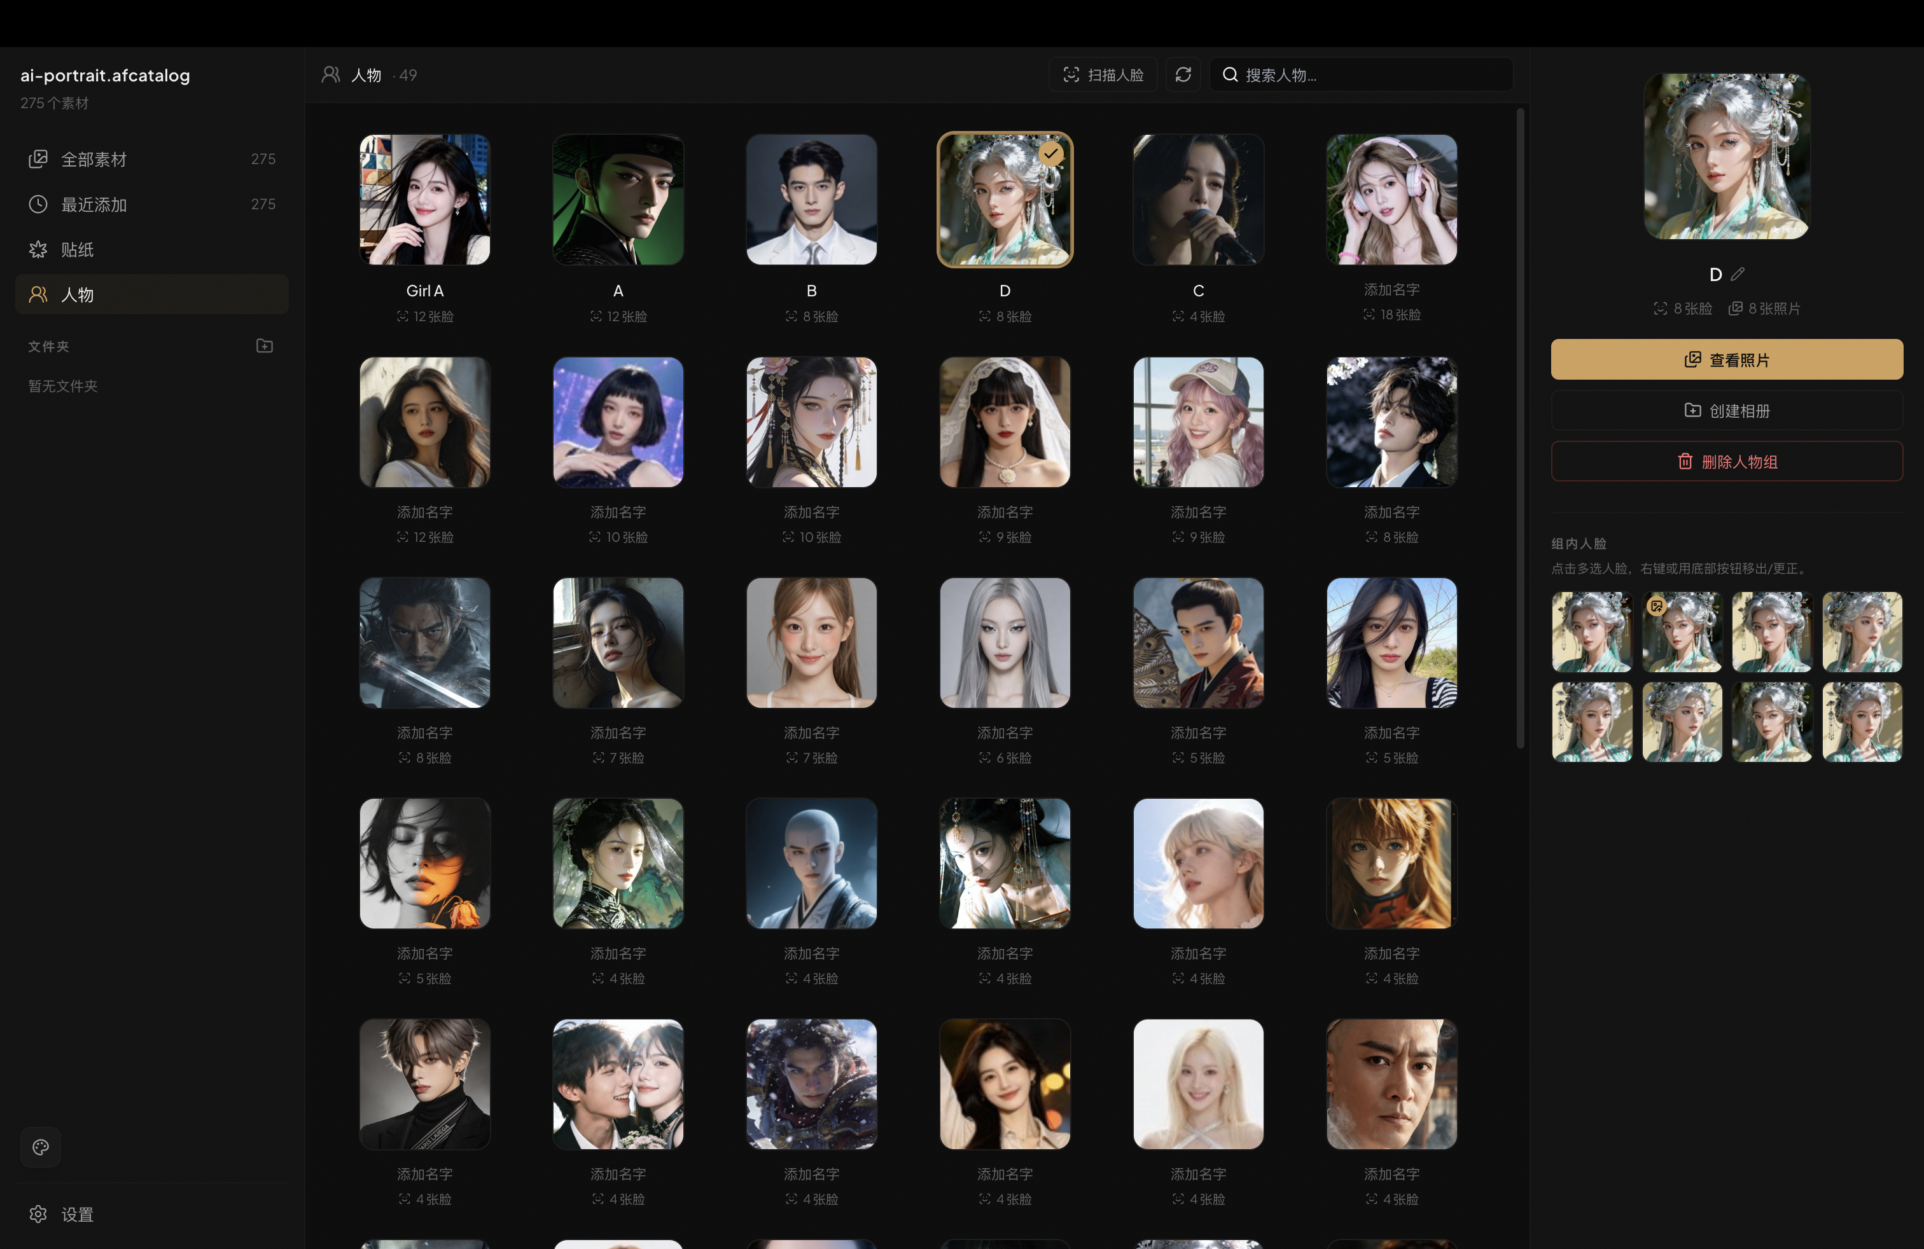Click the search magnifier icon

click(x=1230, y=74)
